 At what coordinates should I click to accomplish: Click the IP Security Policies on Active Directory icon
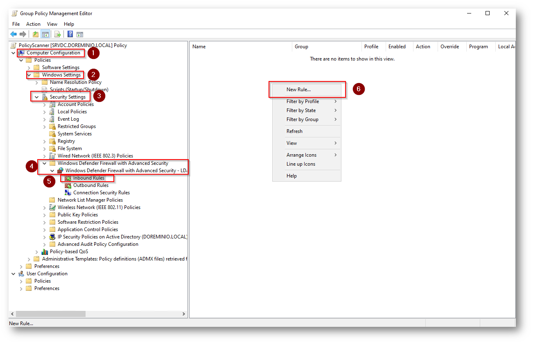coord(52,237)
